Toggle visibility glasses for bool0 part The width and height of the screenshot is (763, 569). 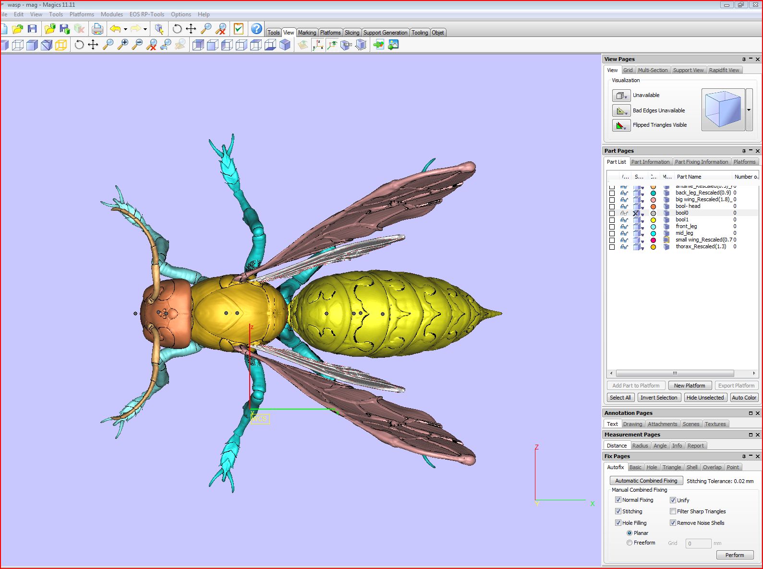[x=624, y=213]
